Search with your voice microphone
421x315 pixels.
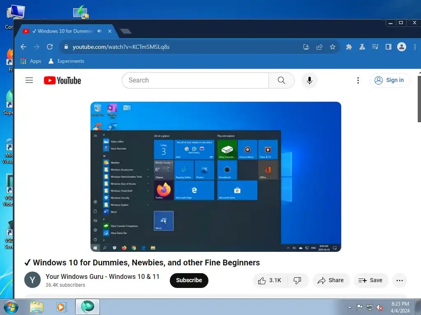pos(309,80)
